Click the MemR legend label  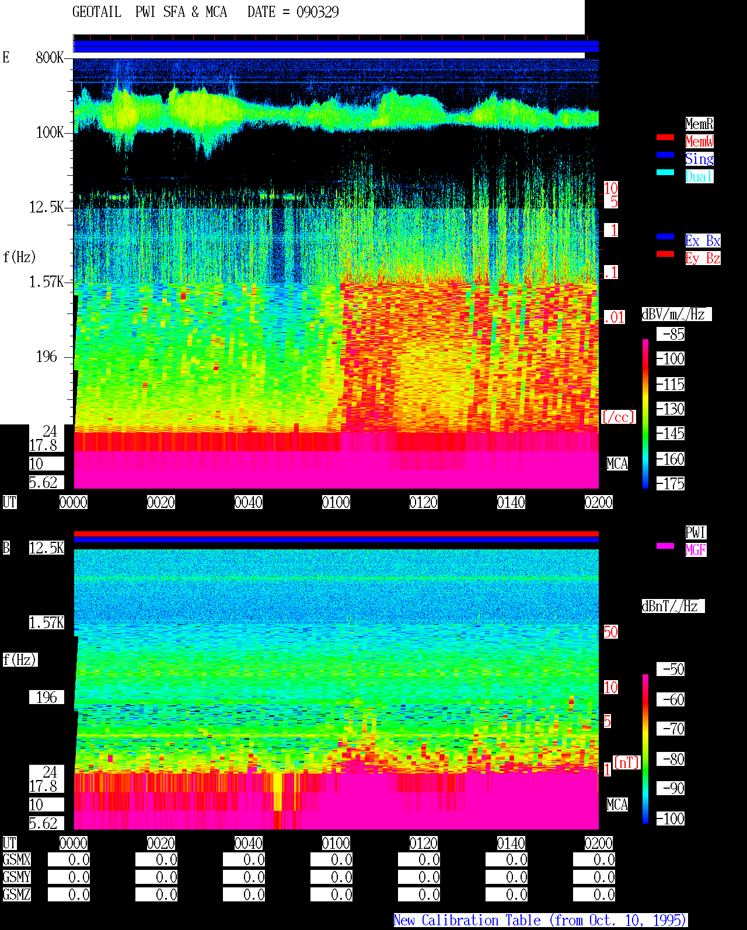click(699, 124)
